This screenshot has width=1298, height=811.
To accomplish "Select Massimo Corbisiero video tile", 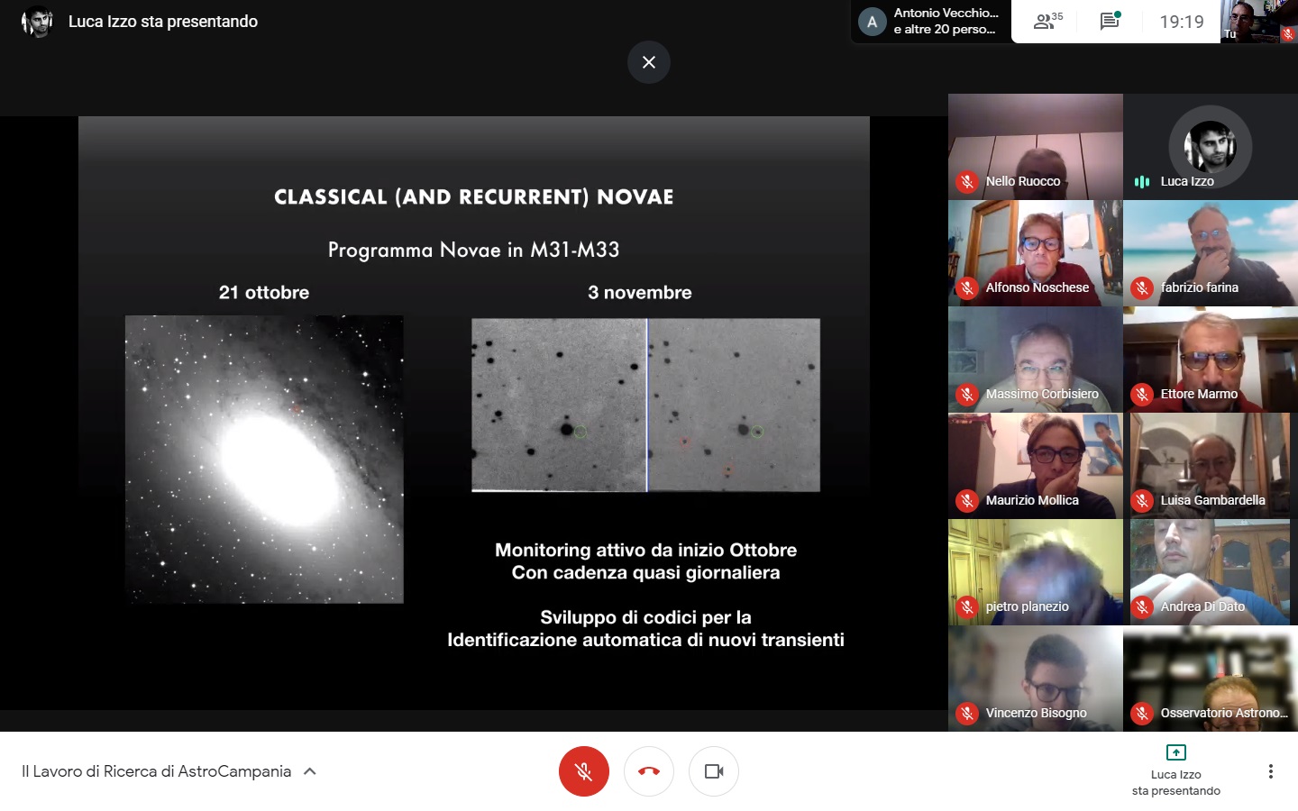I will (1036, 360).
